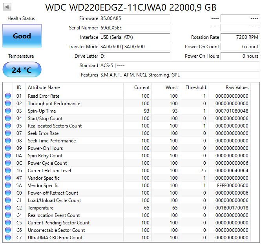This screenshot has height=244, width=261.
Task: Click the Health Status label
Action: [x=21, y=18]
